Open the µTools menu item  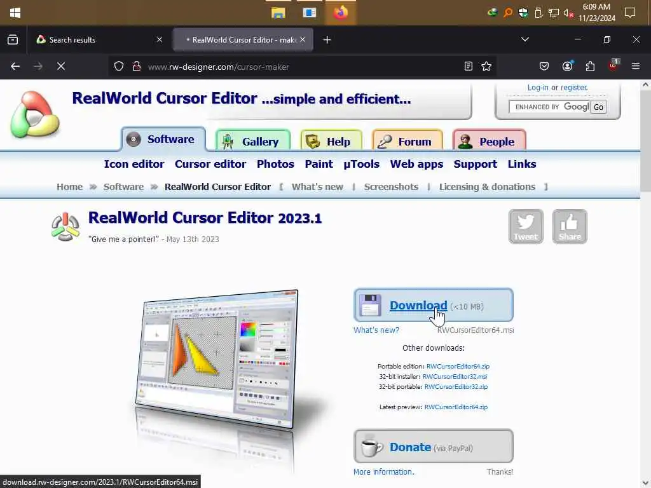pos(361,164)
